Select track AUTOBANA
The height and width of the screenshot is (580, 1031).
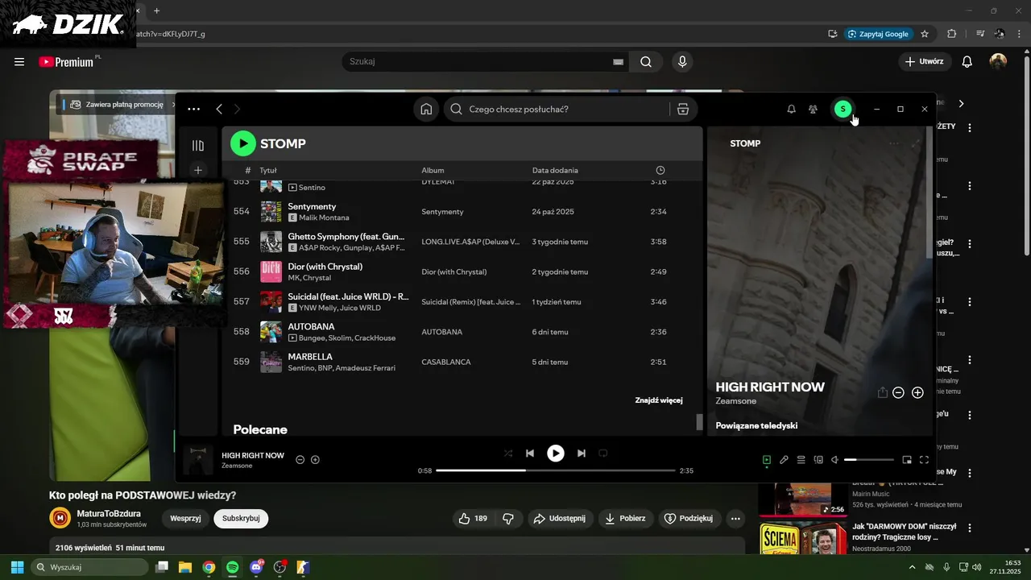point(462,332)
